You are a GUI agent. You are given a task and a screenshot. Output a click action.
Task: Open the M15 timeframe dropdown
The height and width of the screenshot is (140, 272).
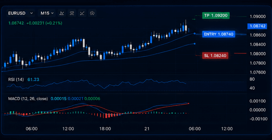[x=47, y=13]
